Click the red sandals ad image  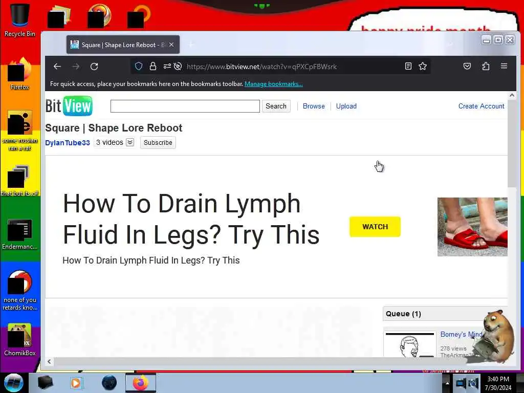point(472,227)
